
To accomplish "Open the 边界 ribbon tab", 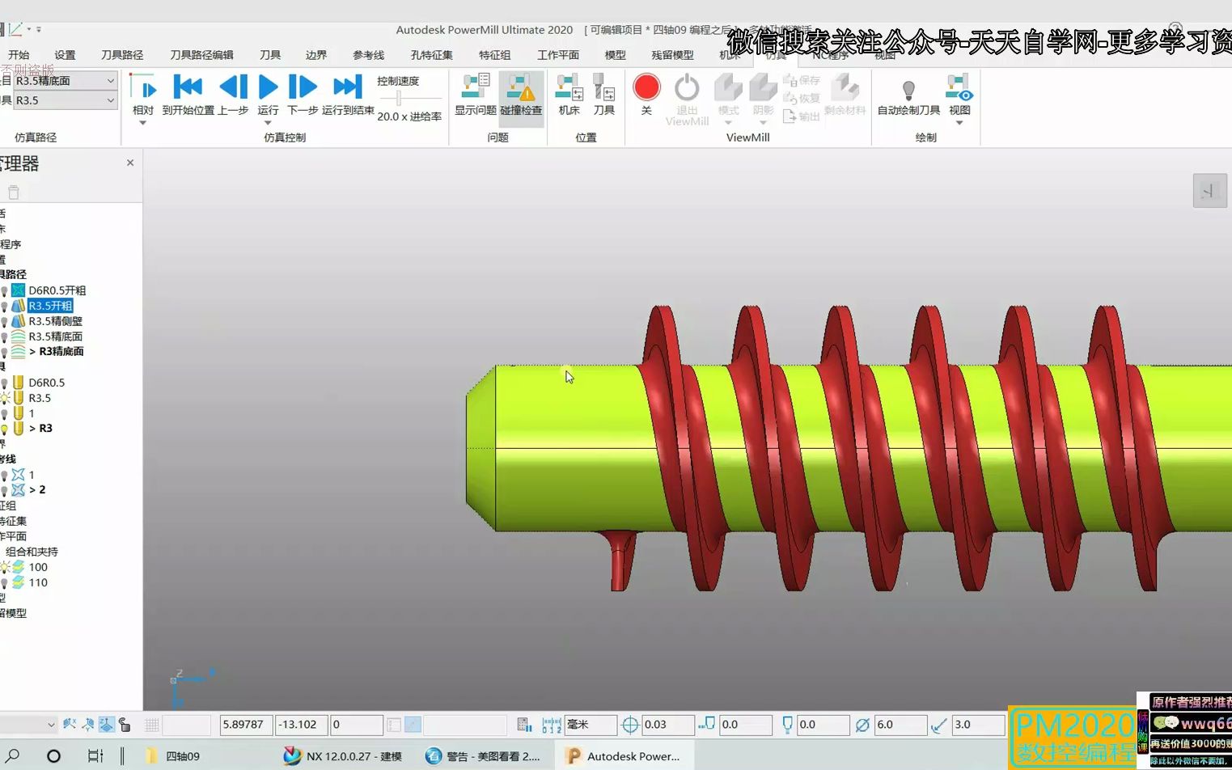I will (316, 55).
